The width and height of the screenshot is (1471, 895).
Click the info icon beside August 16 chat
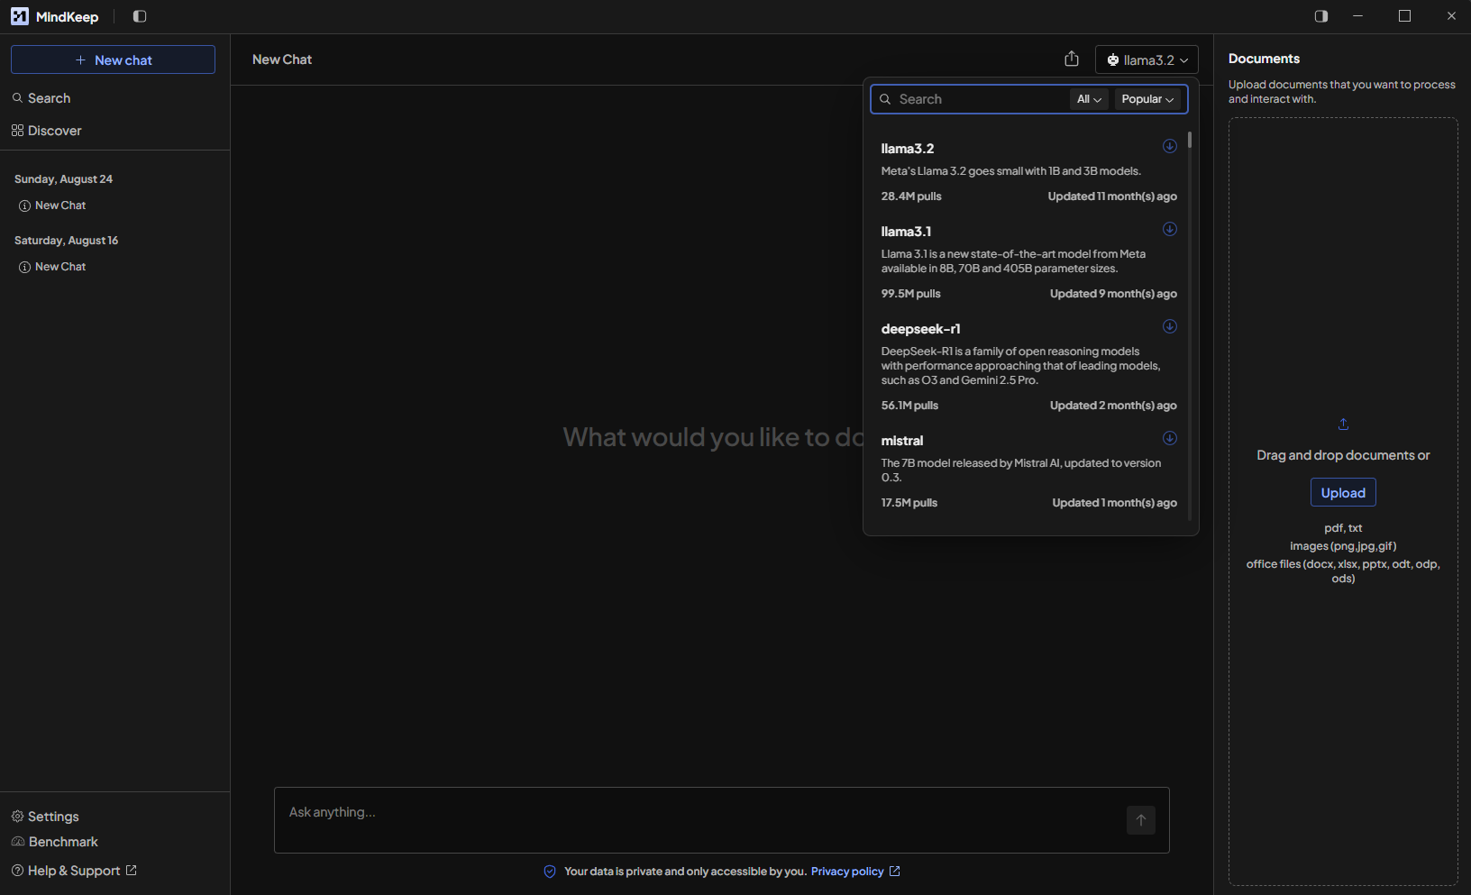coord(24,268)
